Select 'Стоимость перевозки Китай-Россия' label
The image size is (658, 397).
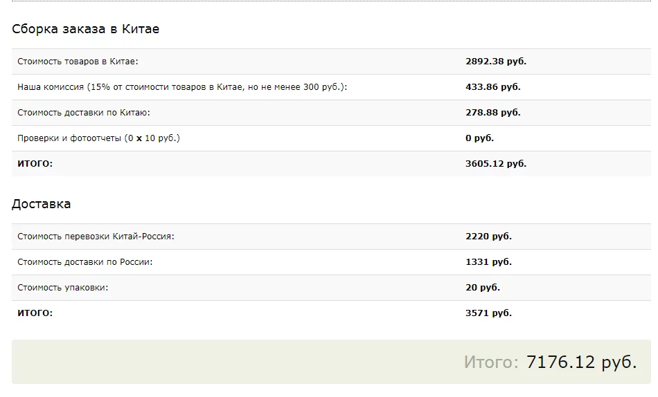[x=96, y=236]
